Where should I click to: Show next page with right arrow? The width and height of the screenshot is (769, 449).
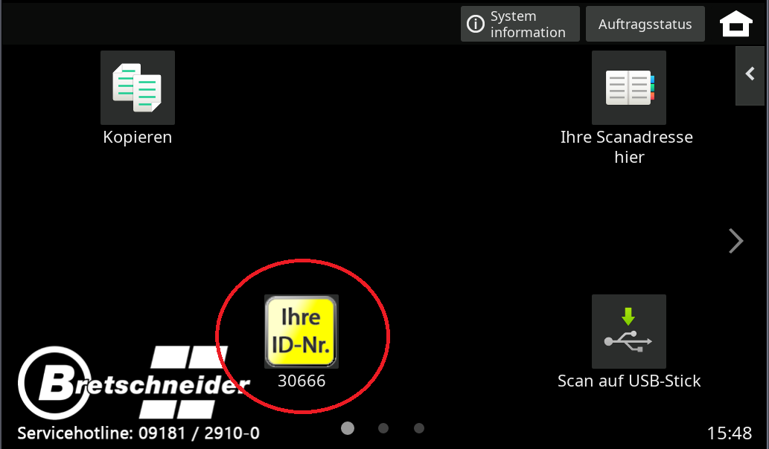736,240
